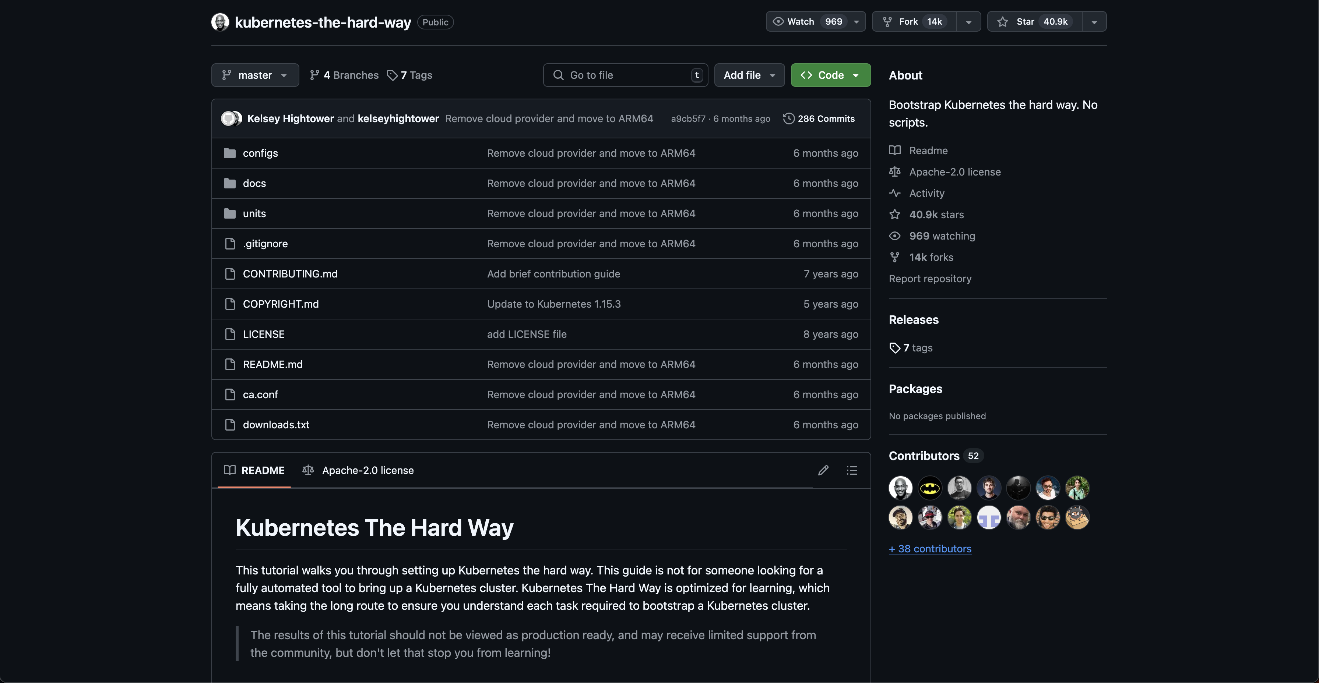Open the + 38 contributors link

930,549
